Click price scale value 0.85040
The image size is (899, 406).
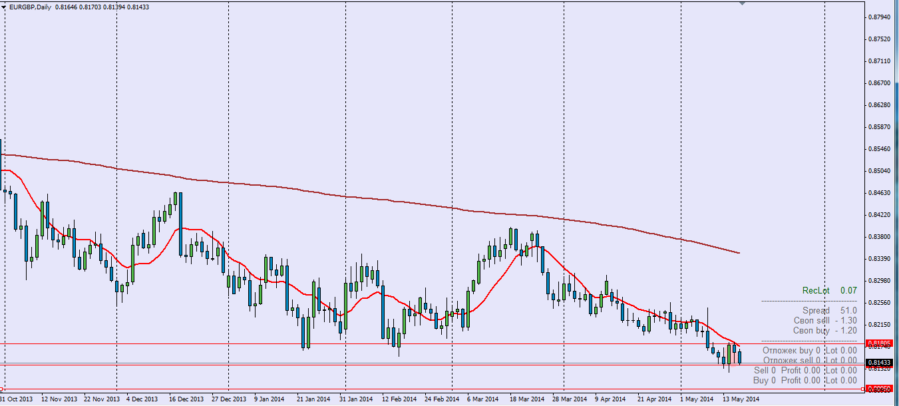[x=880, y=171]
